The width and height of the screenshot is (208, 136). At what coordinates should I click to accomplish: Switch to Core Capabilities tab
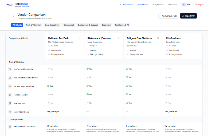(52, 25)
